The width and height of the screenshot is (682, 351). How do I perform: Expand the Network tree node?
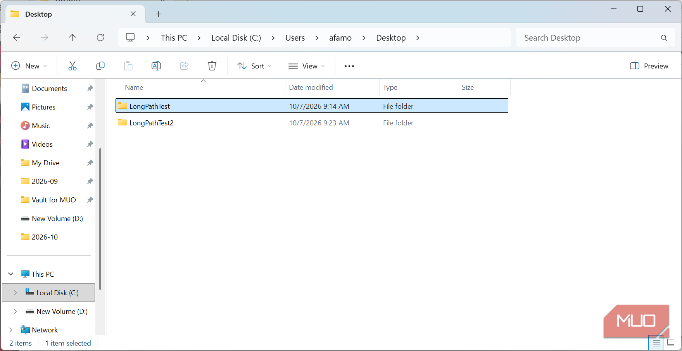(x=11, y=330)
